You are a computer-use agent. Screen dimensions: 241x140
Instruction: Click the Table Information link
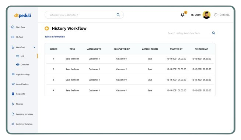click(55, 37)
